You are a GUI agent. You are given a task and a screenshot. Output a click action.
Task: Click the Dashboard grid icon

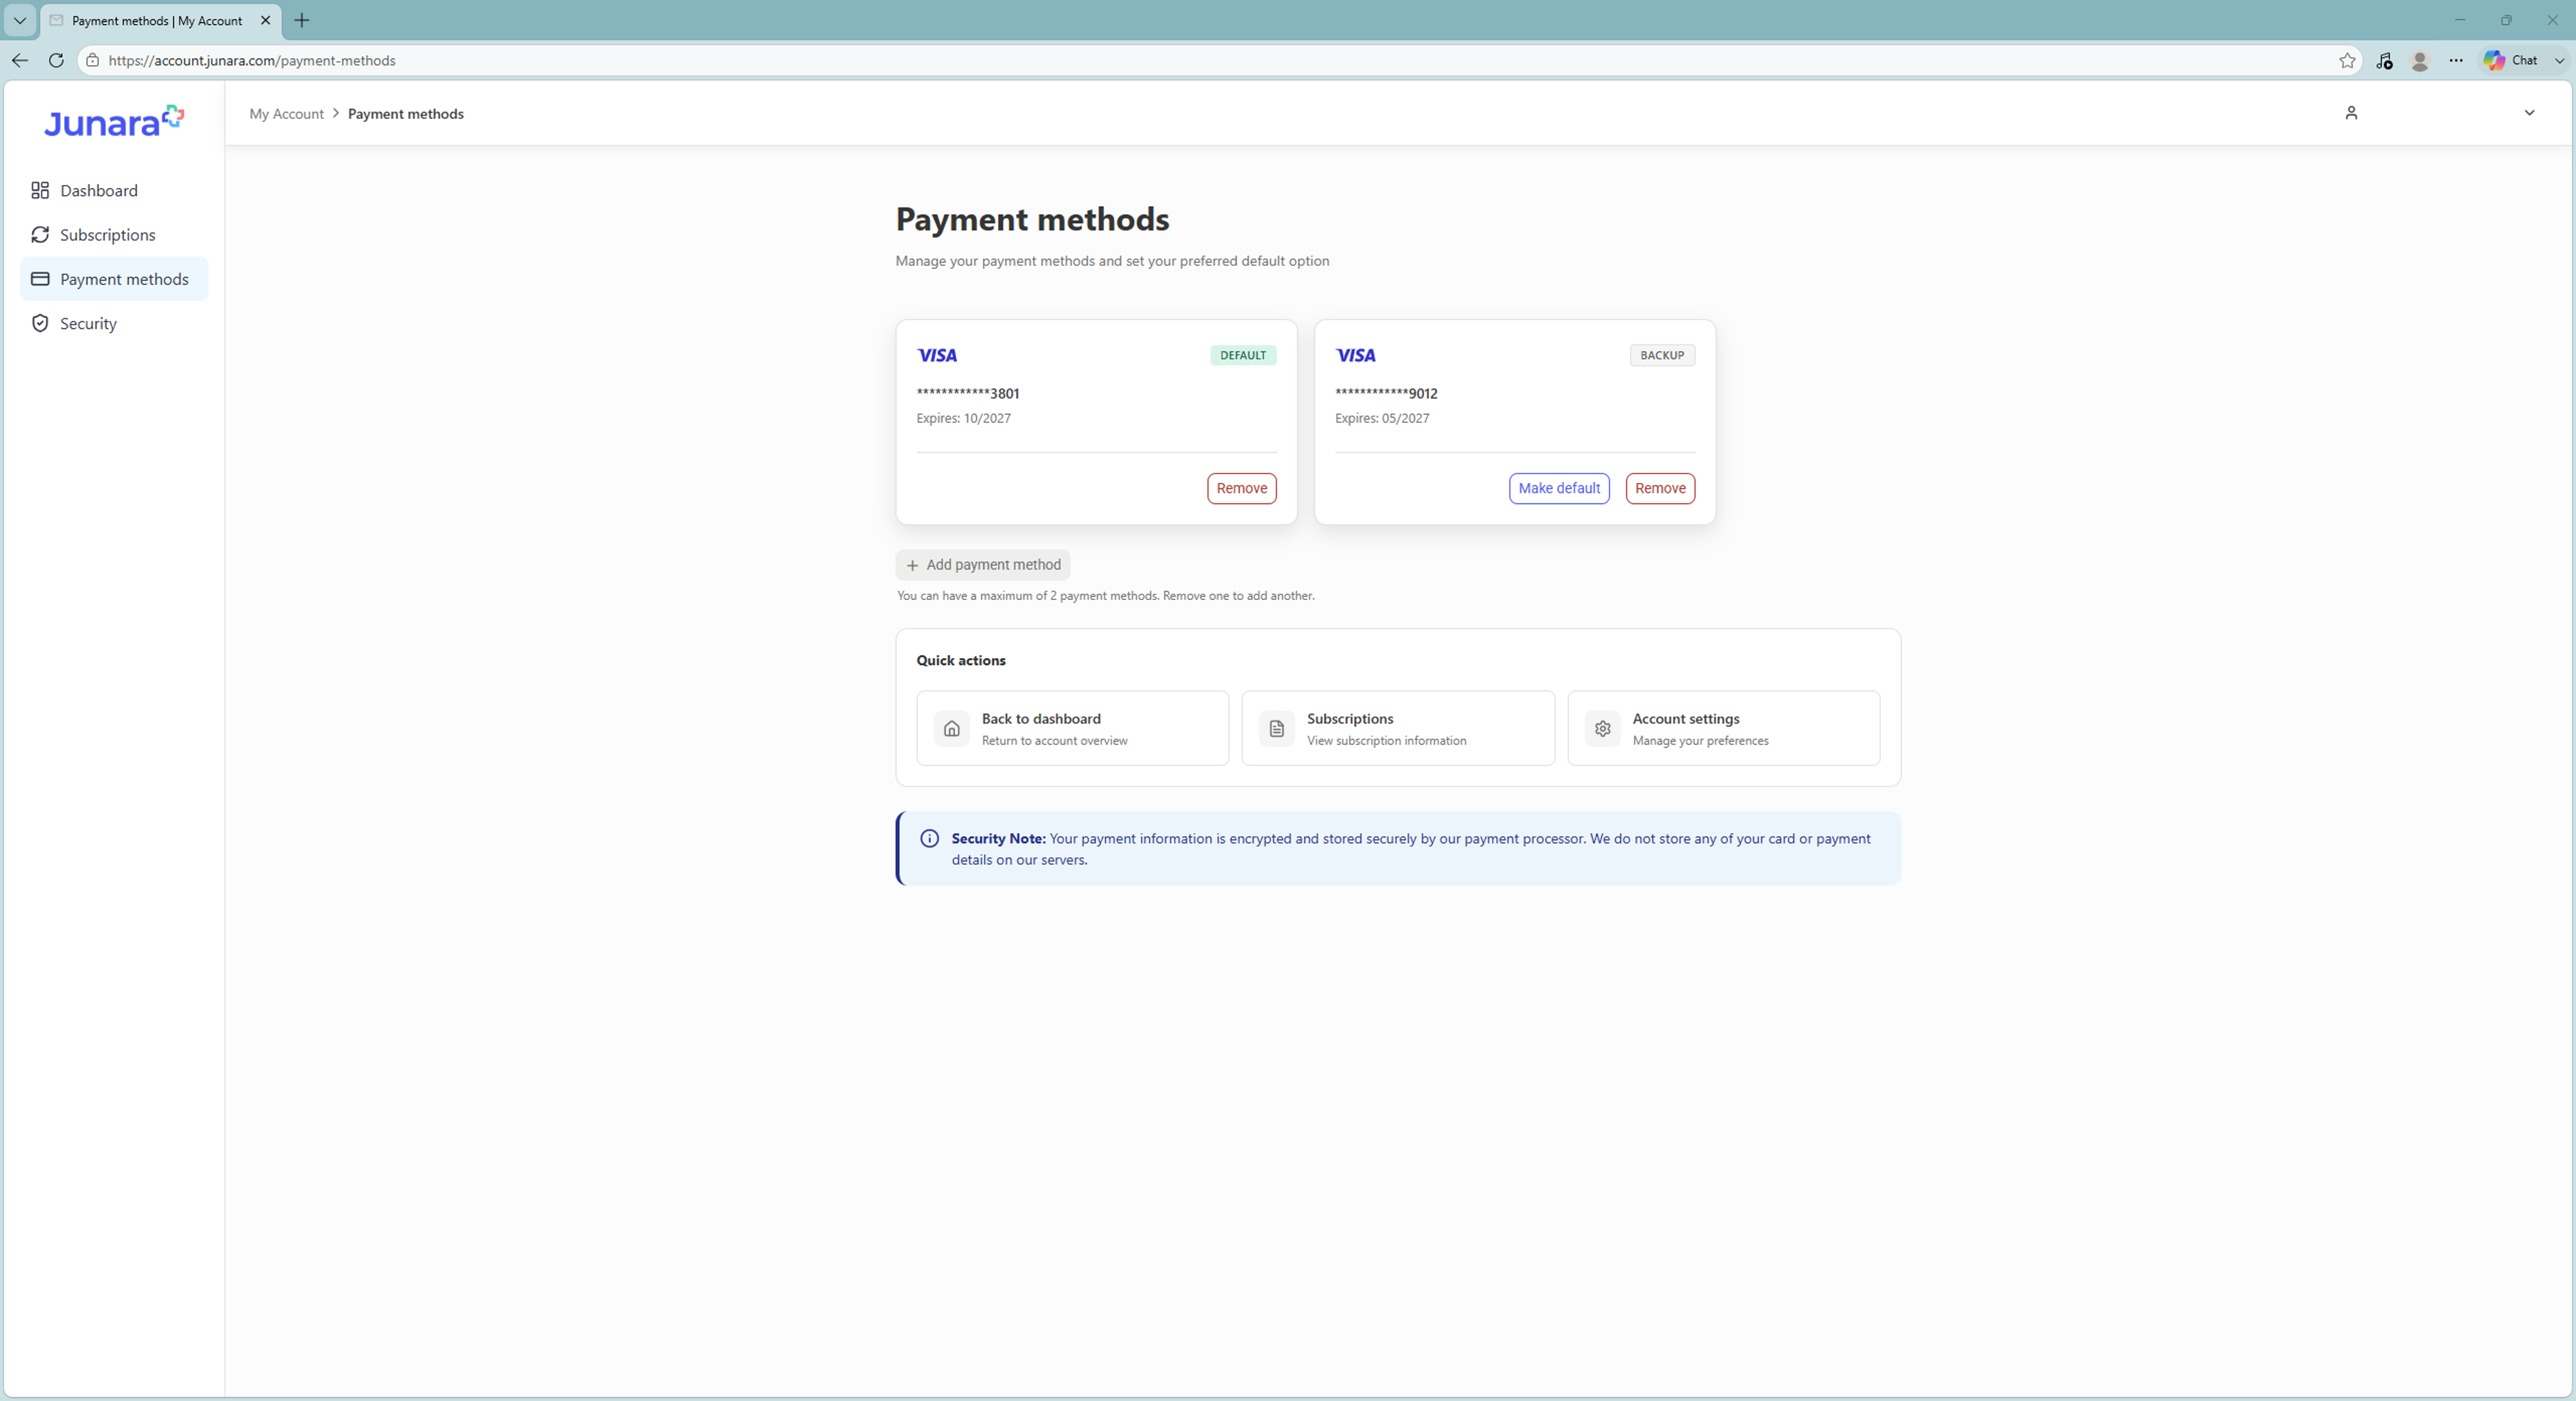point(40,190)
